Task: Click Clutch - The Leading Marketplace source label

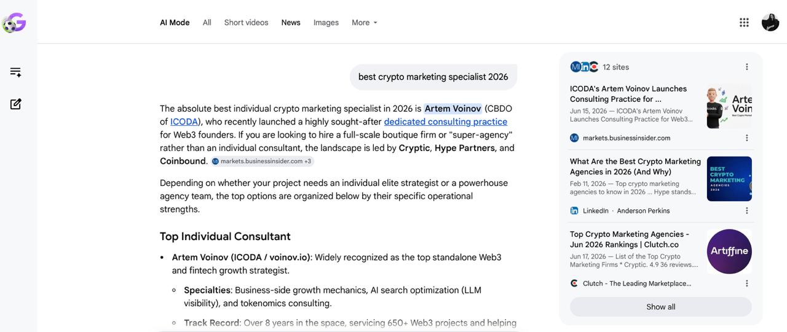Action: (637, 284)
